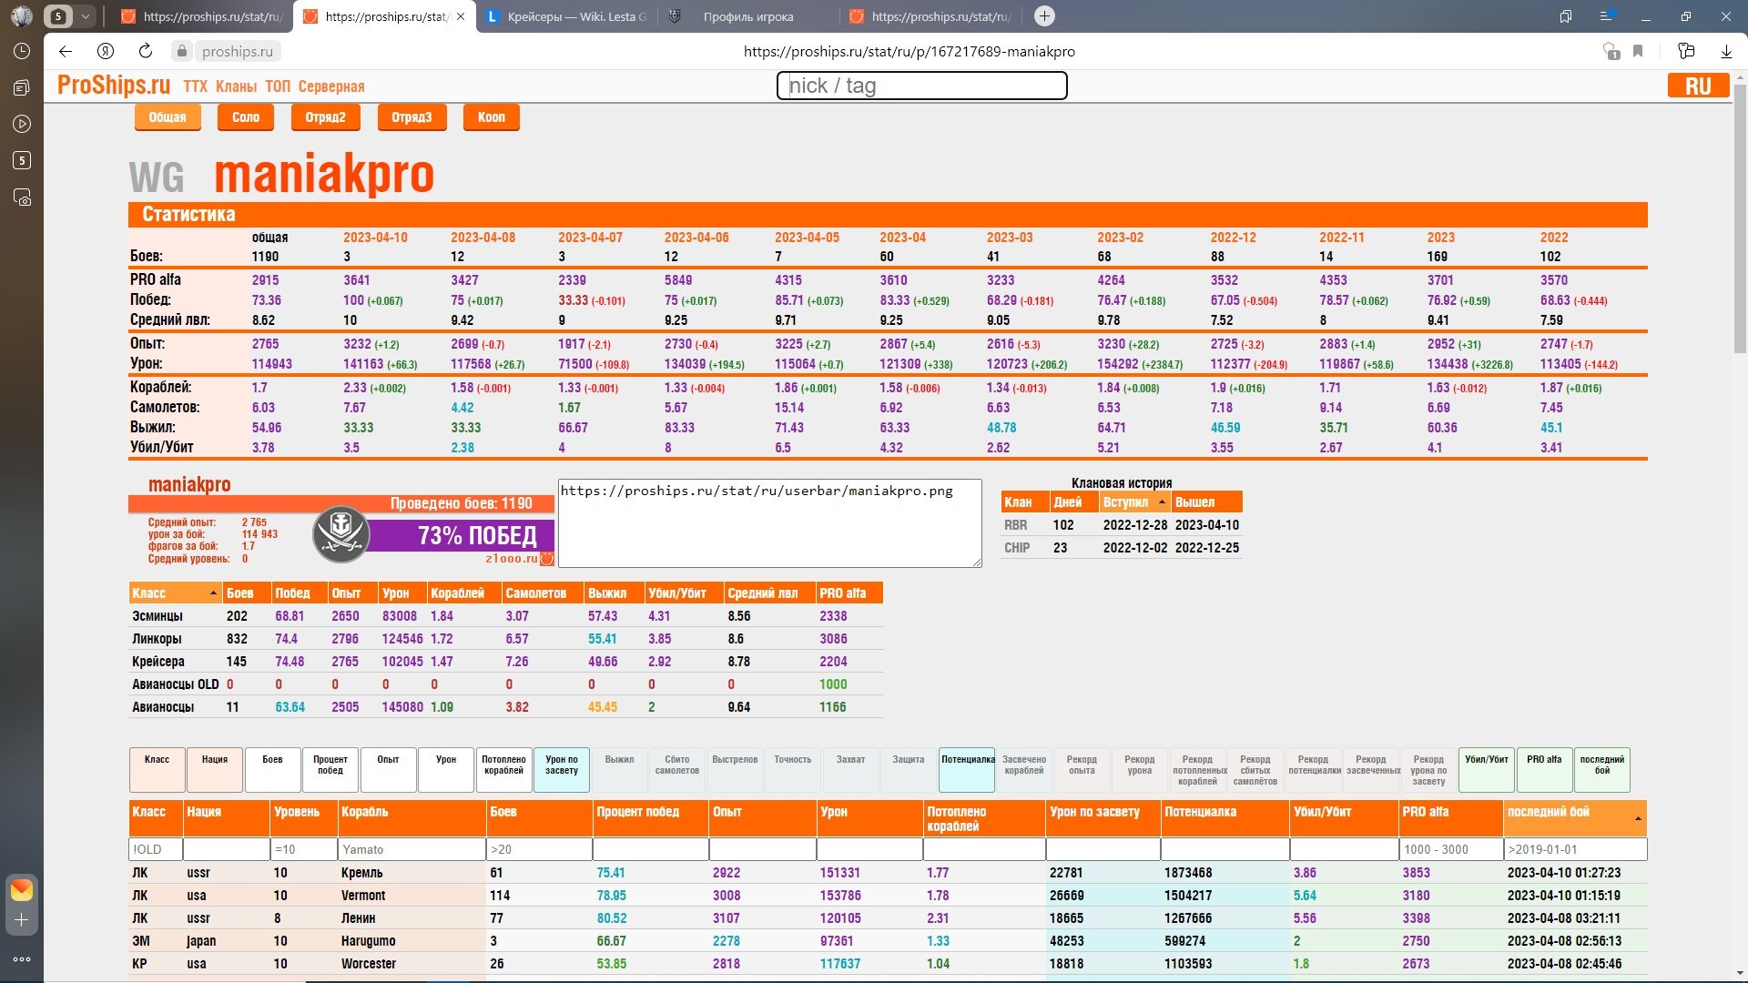Screen dimensions: 1748x983
Task: Click the pirate skull badge on the userbar
Action: pyautogui.click(x=341, y=534)
